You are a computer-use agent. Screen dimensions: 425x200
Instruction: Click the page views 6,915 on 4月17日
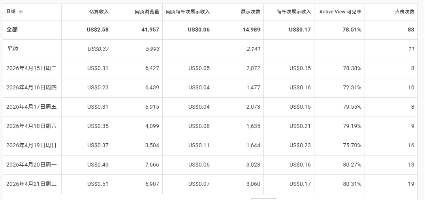click(152, 107)
